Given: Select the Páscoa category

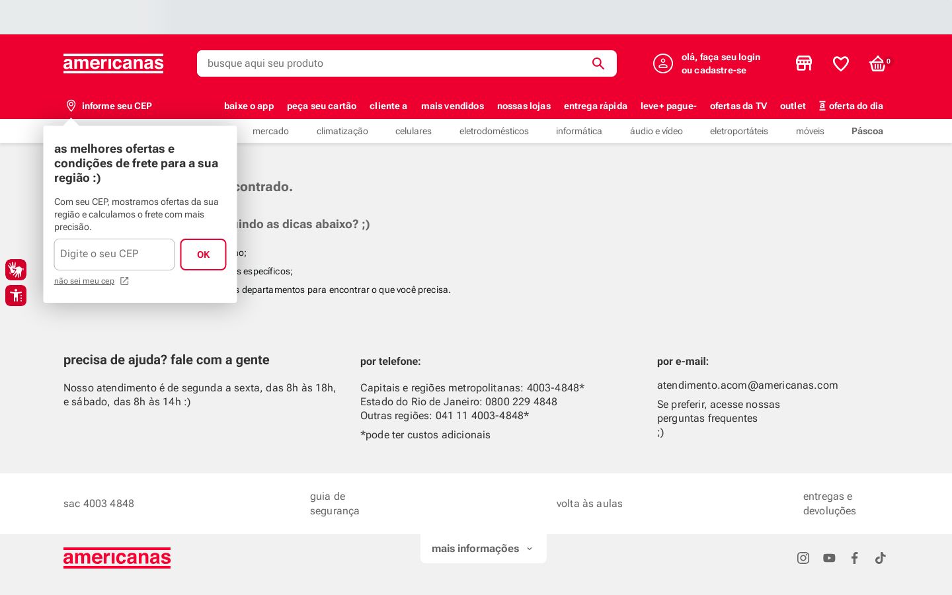Looking at the screenshot, I should tap(867, 131).
